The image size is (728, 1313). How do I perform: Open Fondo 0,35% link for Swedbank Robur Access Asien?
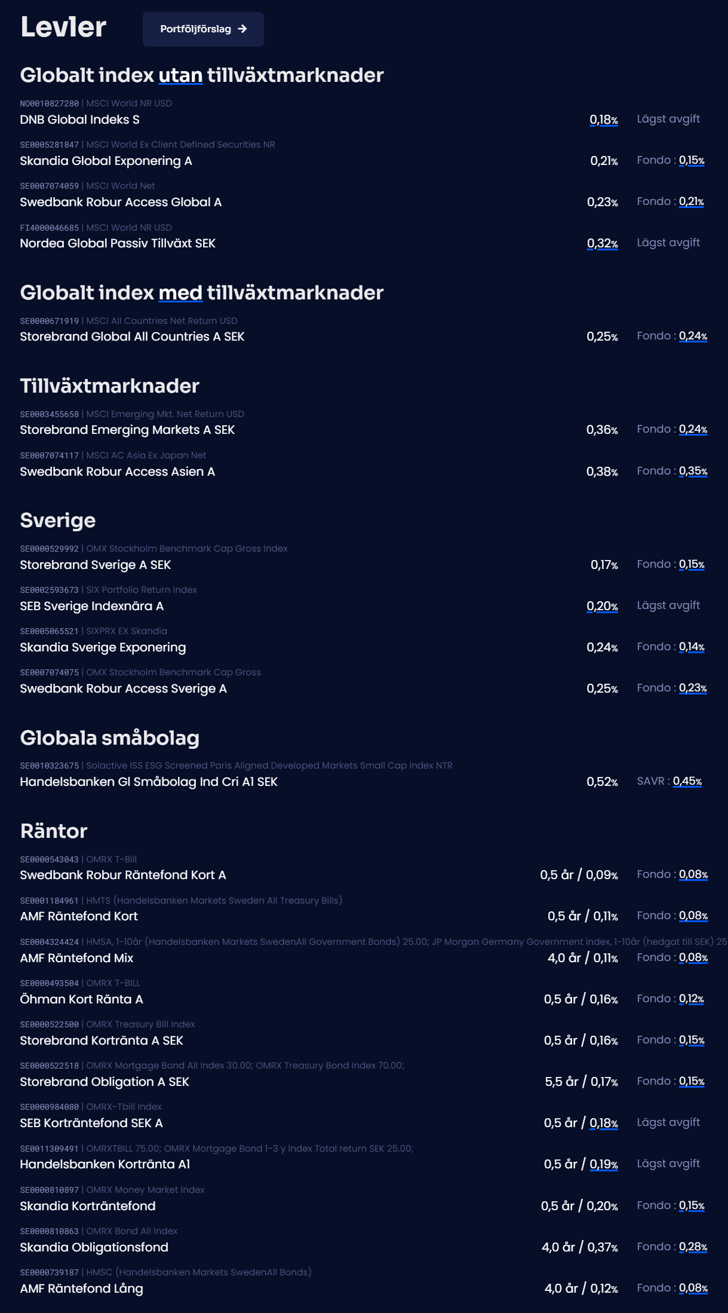pos(693,471)
